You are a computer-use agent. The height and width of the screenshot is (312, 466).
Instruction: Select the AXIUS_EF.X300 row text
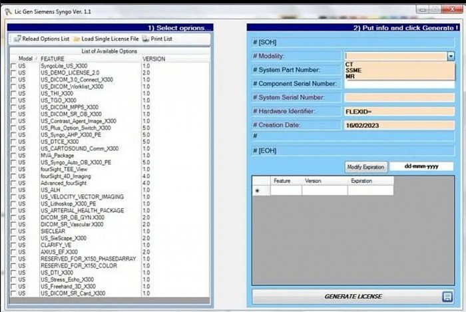[59, 252]
